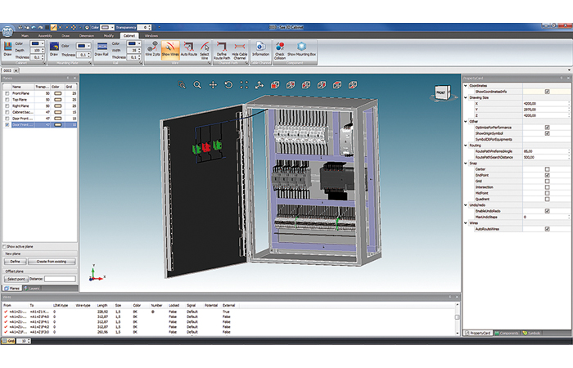
Task: Check the Front Plane checkbox in the planes list
Action: (7, 93)
